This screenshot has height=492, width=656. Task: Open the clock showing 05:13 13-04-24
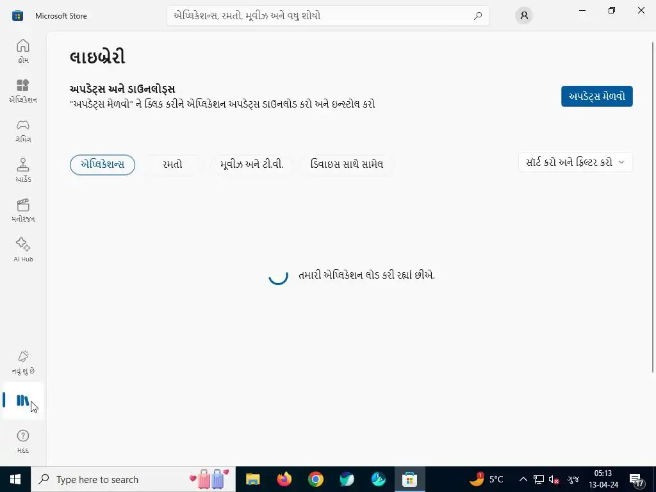(x=603, y=479)
